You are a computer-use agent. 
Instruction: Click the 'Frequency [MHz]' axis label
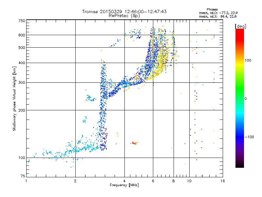tap(124, 185)
